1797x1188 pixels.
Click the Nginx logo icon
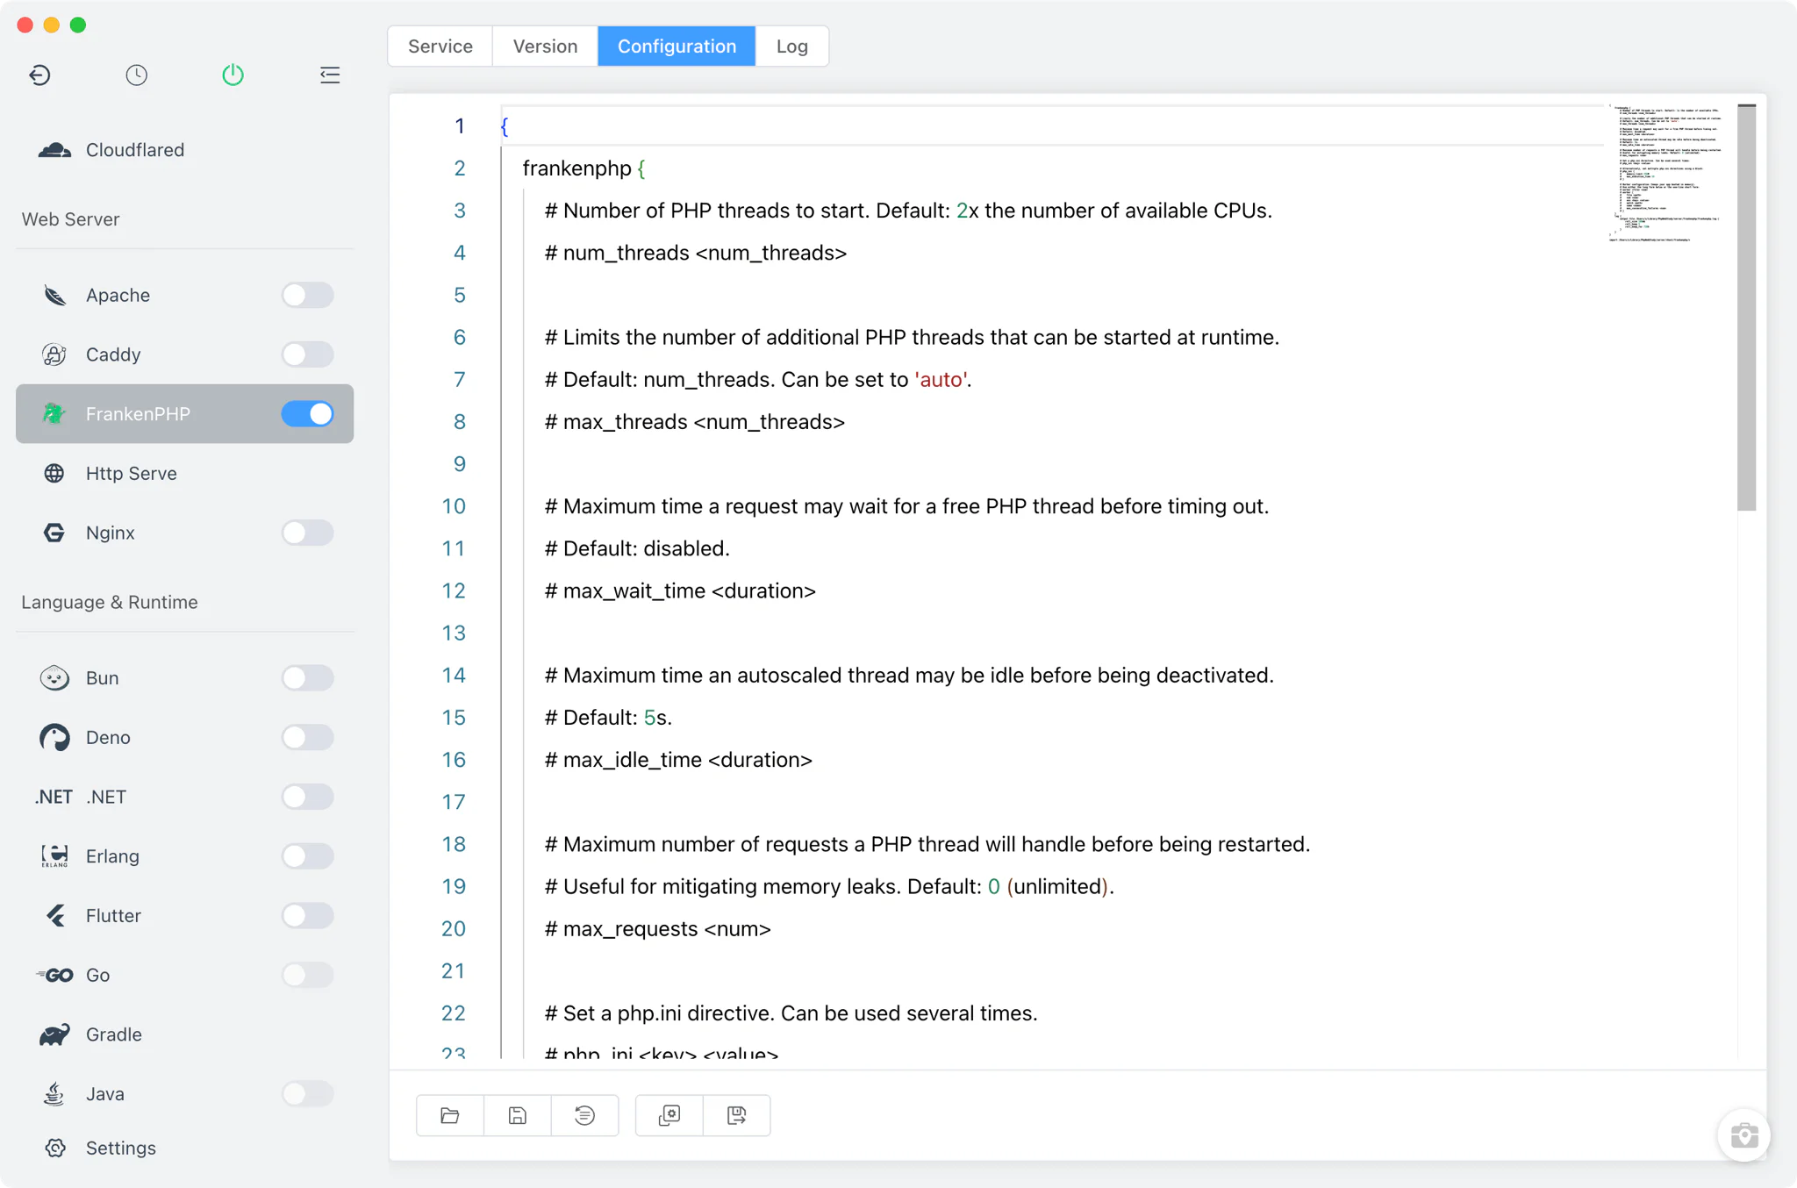click(x=54, y=533)
